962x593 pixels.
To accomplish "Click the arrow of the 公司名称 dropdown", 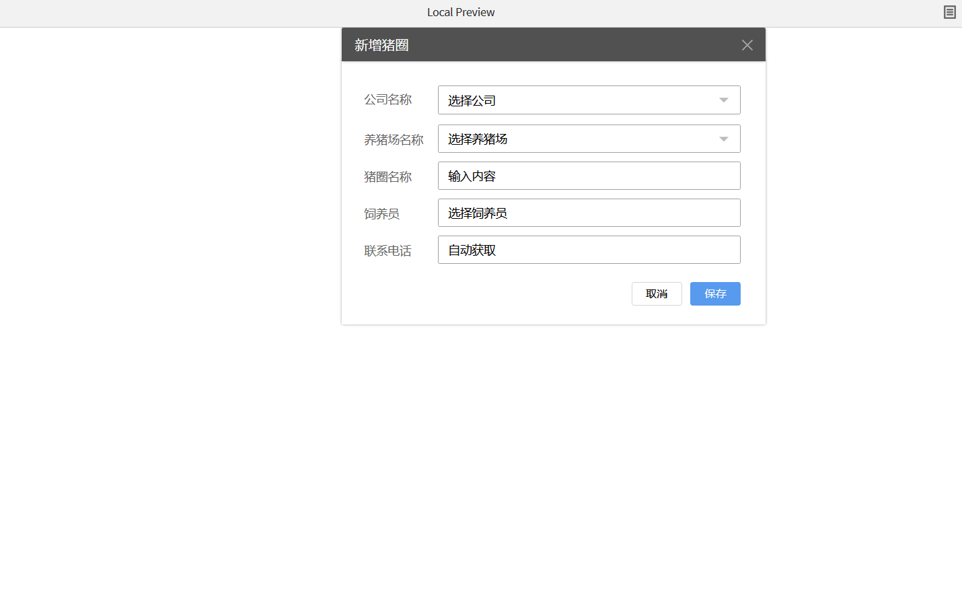I will click(724, 100).
